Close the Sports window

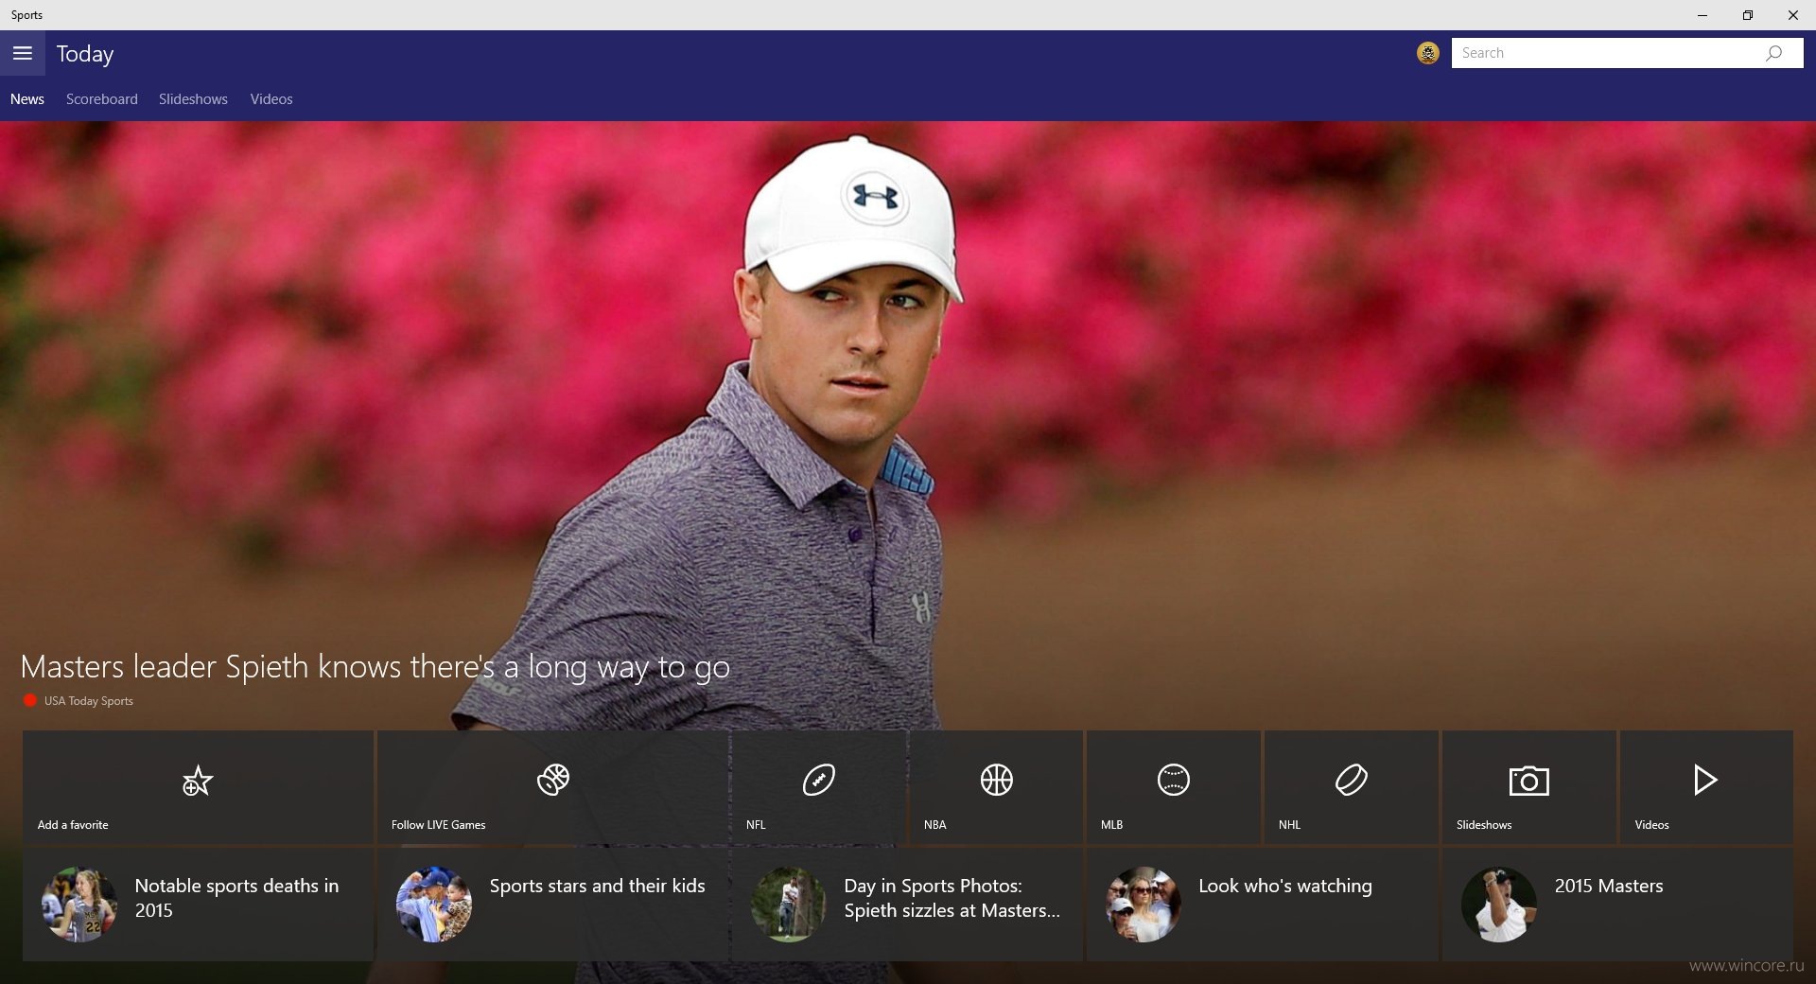click(x=1792, y=15)
